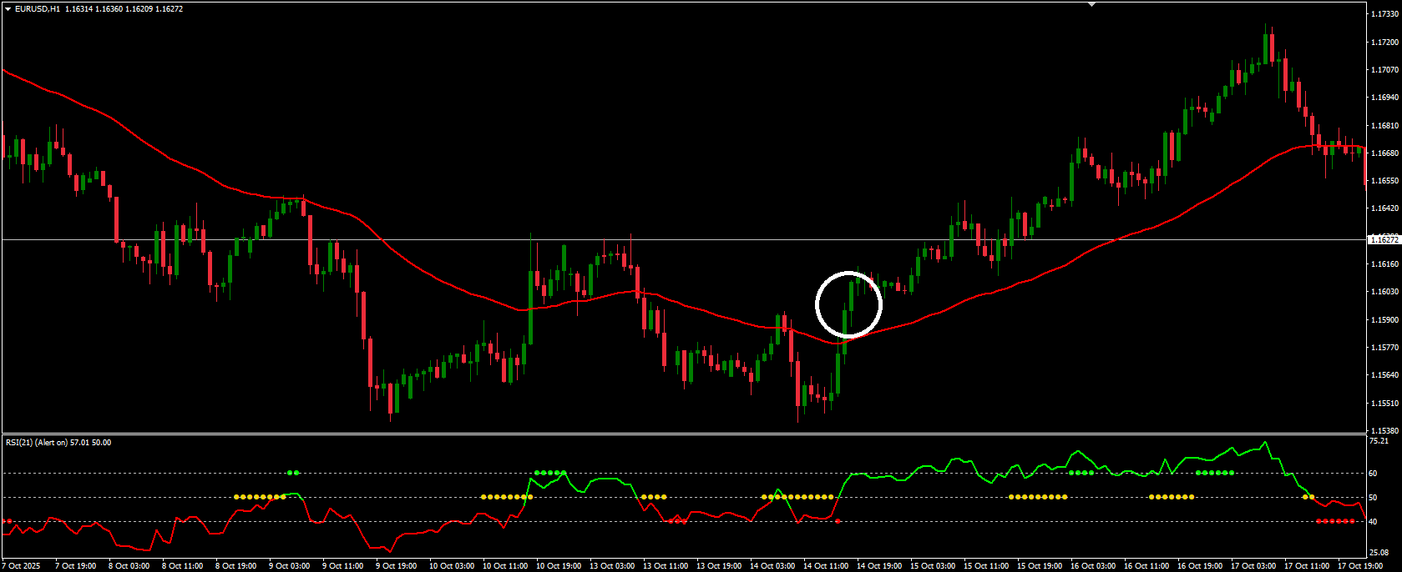Viewport: 1402px width, 572px height.
Task: Click the 8 Oct 19:00 time label
Action: tap(235, 566)
